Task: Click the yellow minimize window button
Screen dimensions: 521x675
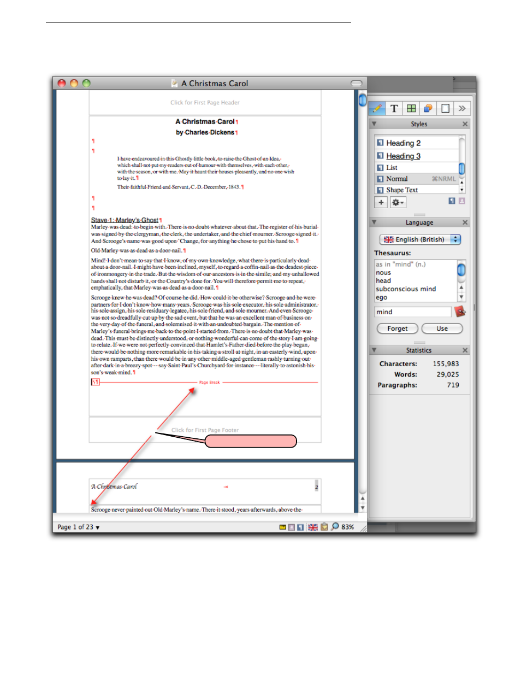Action: pos(74,83)
